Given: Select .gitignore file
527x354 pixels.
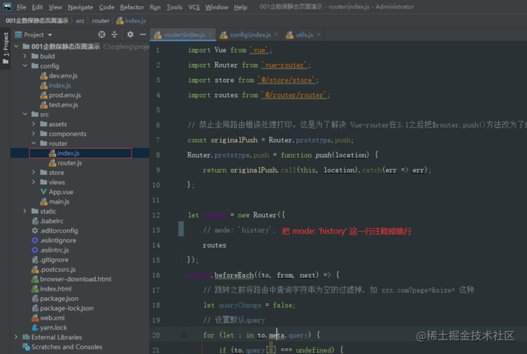Looking at the screenshot, I should tap(50, 260).
